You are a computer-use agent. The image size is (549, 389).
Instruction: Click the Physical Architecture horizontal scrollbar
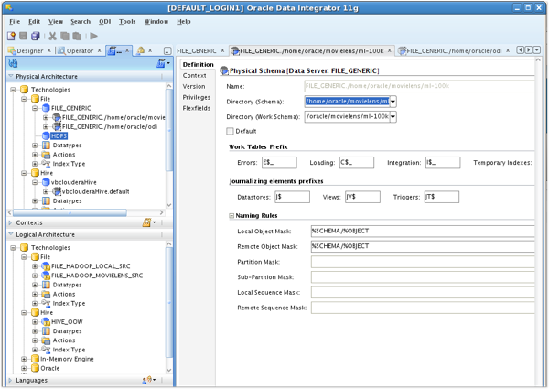click(x=70, y=212)
